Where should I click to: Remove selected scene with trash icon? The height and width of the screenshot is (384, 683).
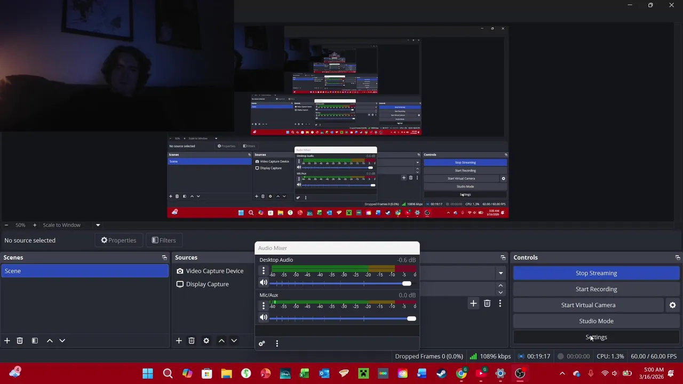pos(20,340)
